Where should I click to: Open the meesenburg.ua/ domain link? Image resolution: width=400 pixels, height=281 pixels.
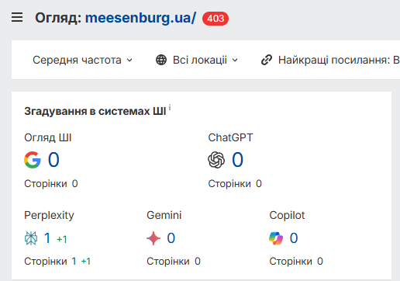coord(140,18)
